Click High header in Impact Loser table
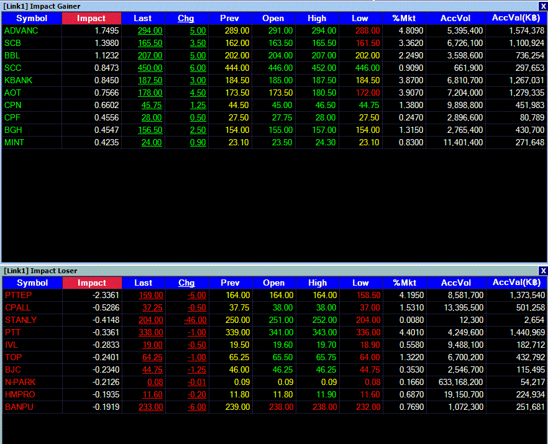This screenshot has height=444, width=548. point(317,283)
